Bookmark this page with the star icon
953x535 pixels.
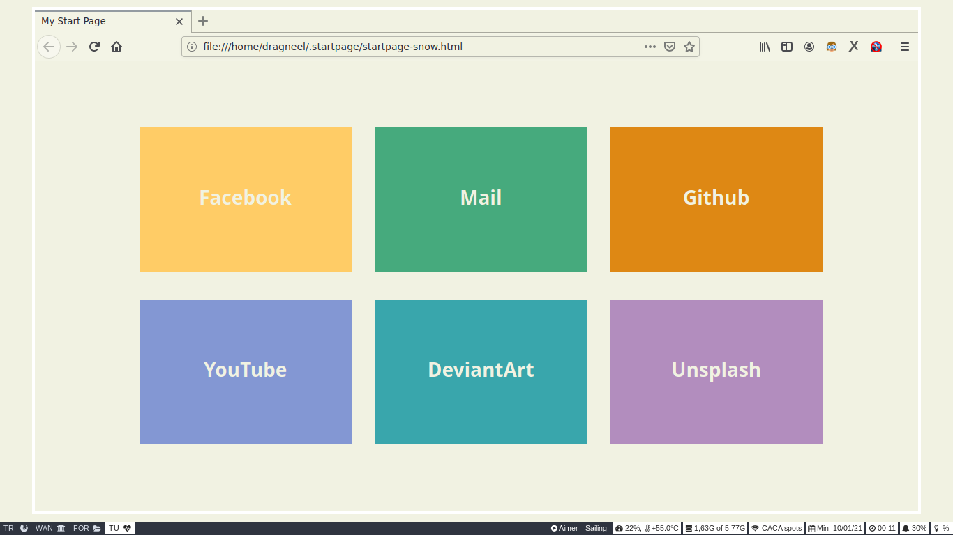(689, 47)
